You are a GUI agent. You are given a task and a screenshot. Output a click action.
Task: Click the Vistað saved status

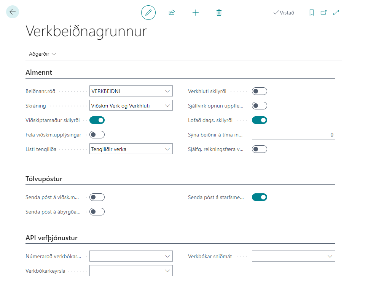(284, 13)
